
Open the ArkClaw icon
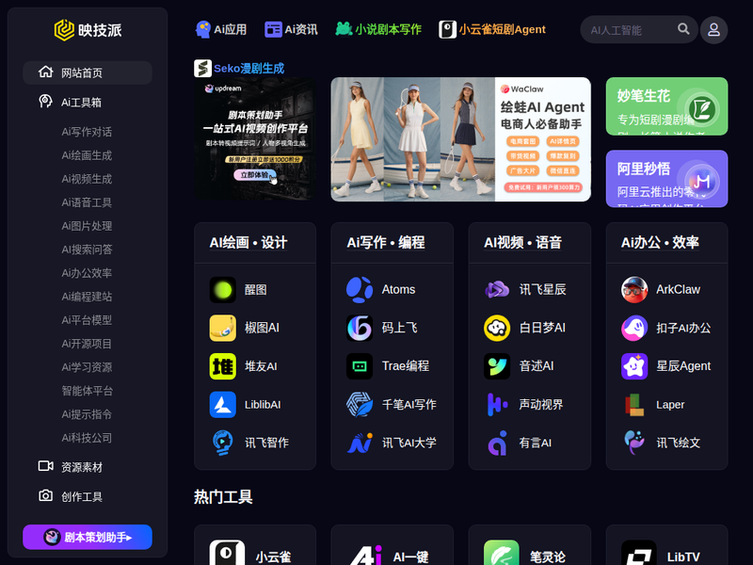click(634, 290)
